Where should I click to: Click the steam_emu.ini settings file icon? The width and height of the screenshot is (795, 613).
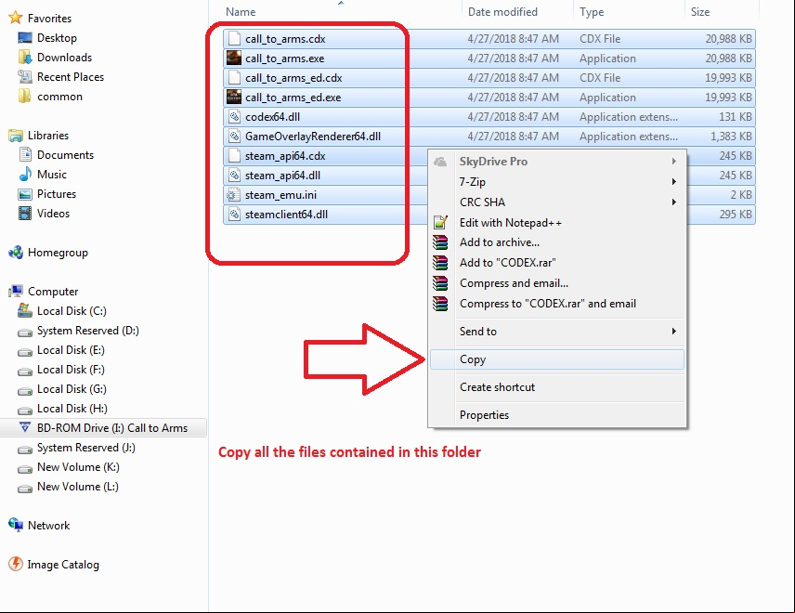coord(233,195)
